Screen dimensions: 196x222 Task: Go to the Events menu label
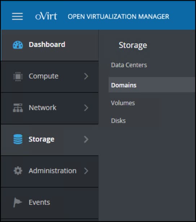[39, 202]
